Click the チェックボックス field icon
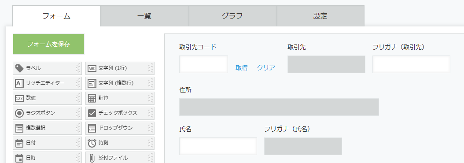The height and width of the screenshot is (163, 464). (x=92, y=113)
